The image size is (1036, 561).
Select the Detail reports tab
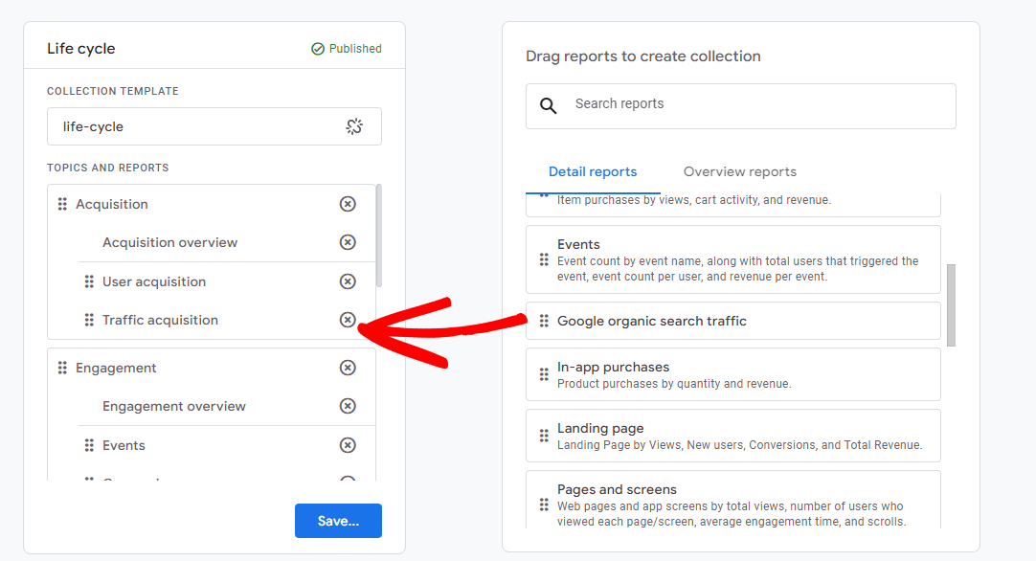click(x=593, y=171)
